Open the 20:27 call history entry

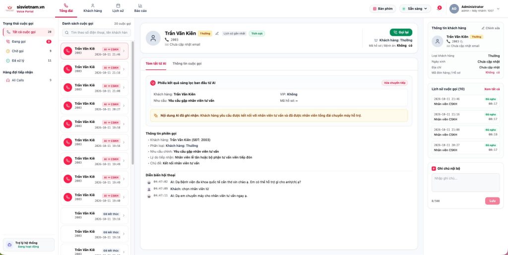[x=465, y=147]
